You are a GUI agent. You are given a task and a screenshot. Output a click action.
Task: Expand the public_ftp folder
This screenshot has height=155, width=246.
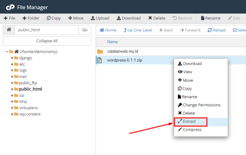point(12,83)
